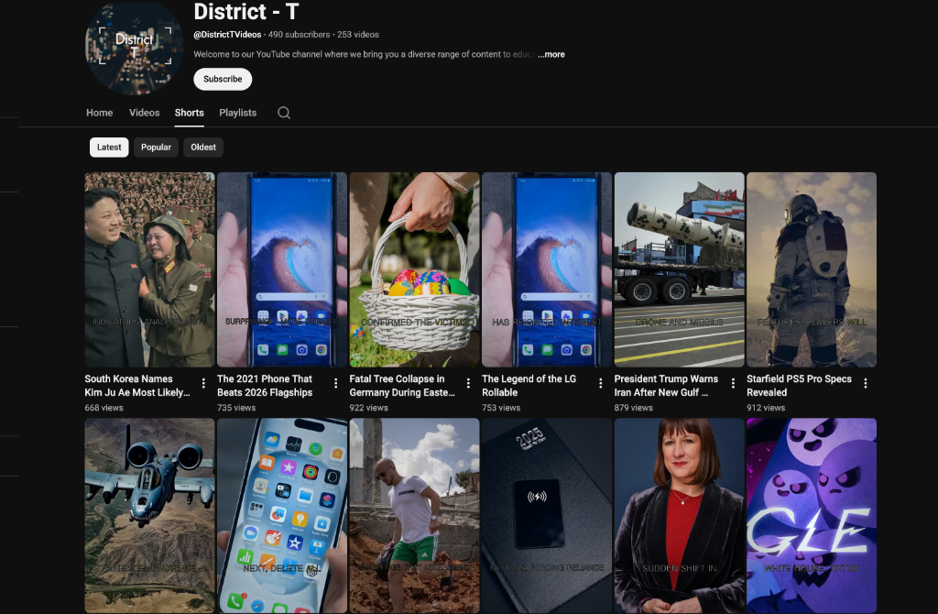The image size is (938, 614).
Task: Expand the channel description with more
Action: click(x=551, y=54)
